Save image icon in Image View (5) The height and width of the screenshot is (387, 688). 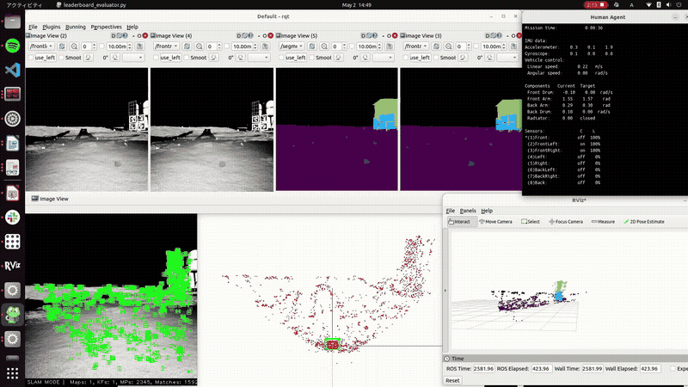390,46
